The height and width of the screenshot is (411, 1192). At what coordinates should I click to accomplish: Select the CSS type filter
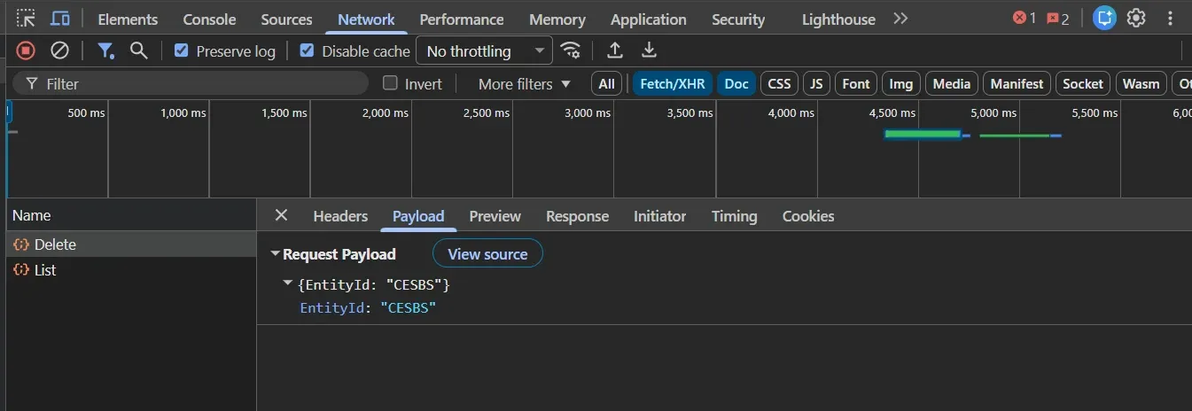coord(779,84)
